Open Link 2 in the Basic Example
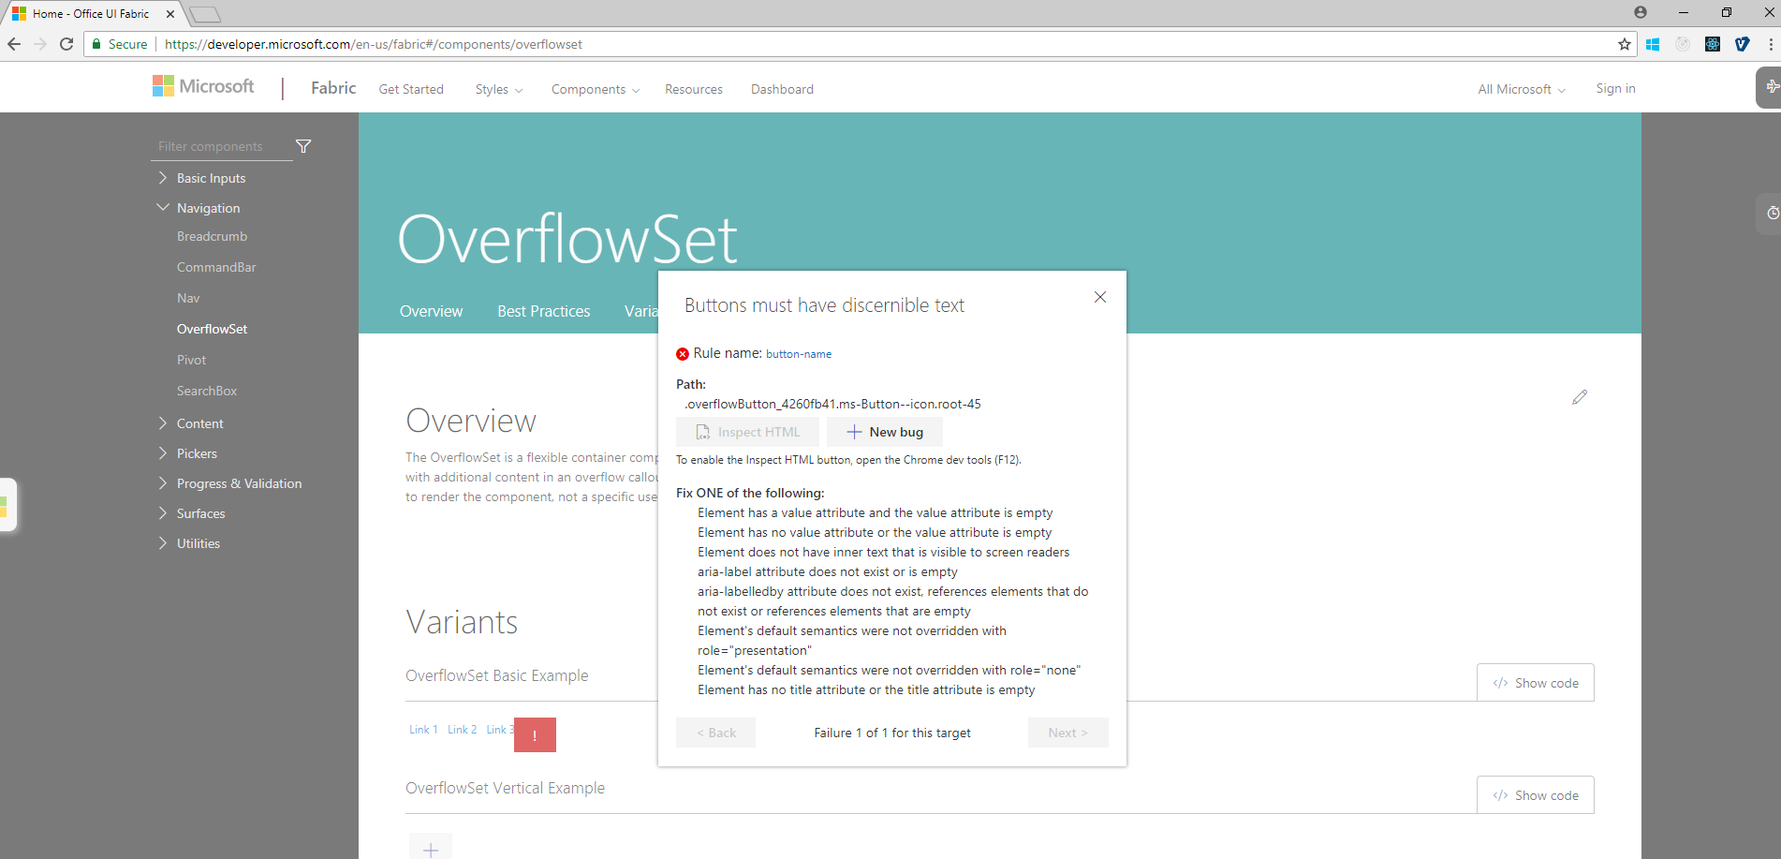This screenshot has height=859, width=1781. (462, 729)
